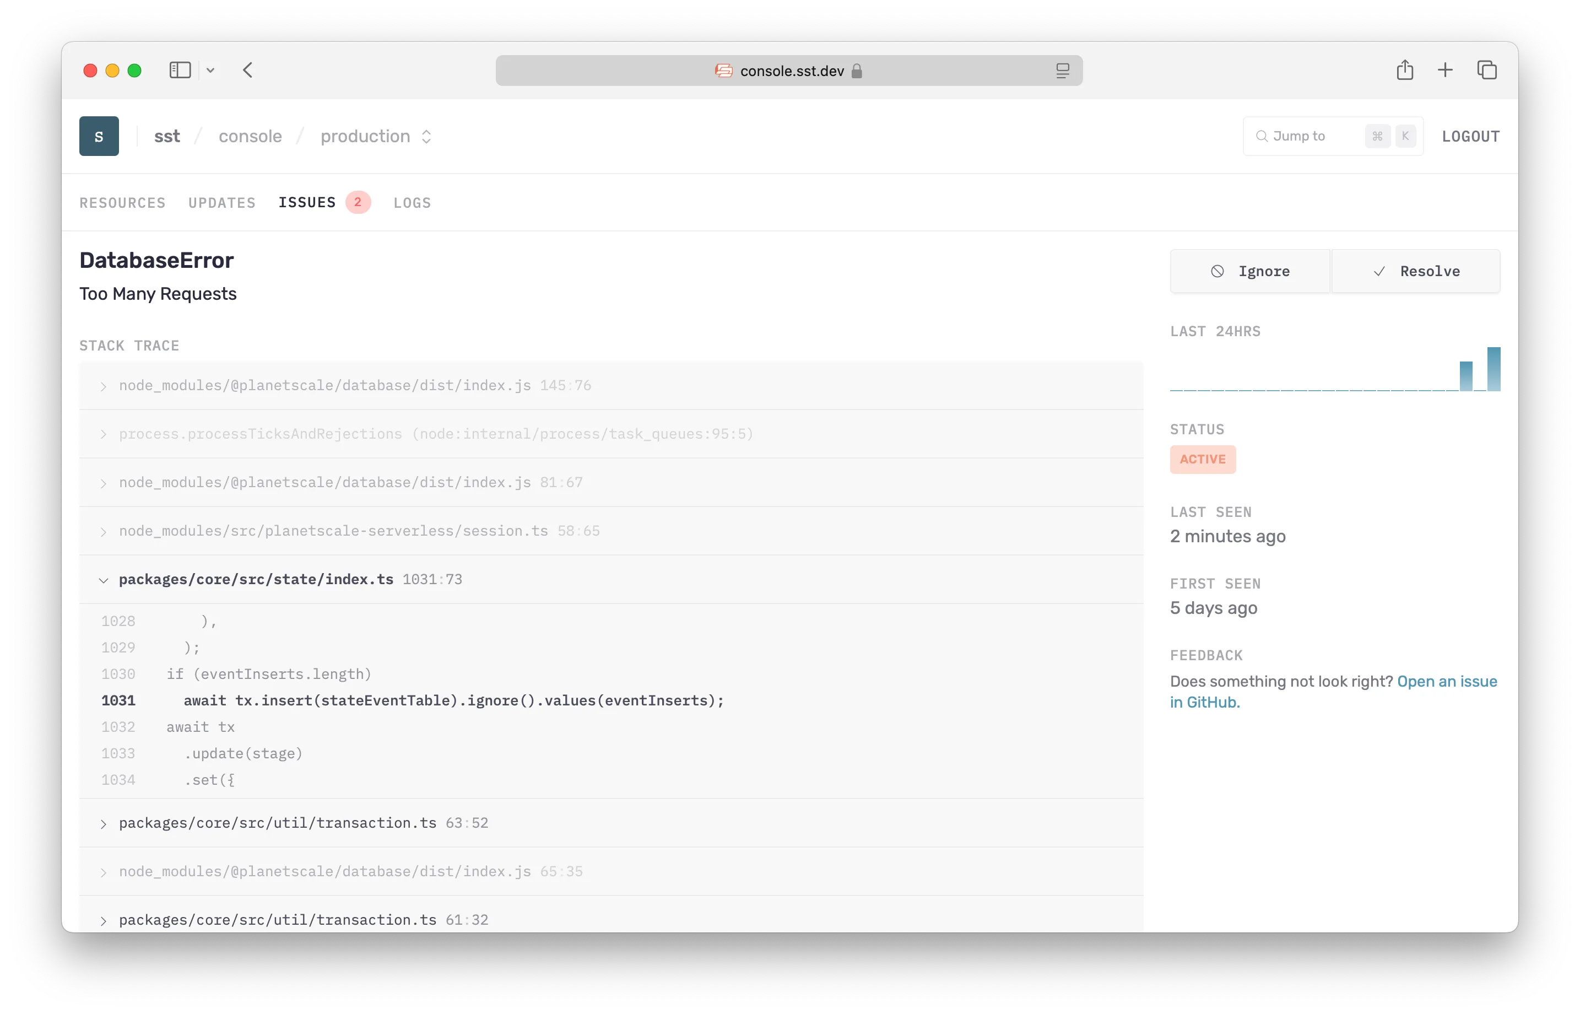Open a new tab with plus icon
This screenshot has height=1014, width=1580.
pyautogui.click(x=1444, y=70)
